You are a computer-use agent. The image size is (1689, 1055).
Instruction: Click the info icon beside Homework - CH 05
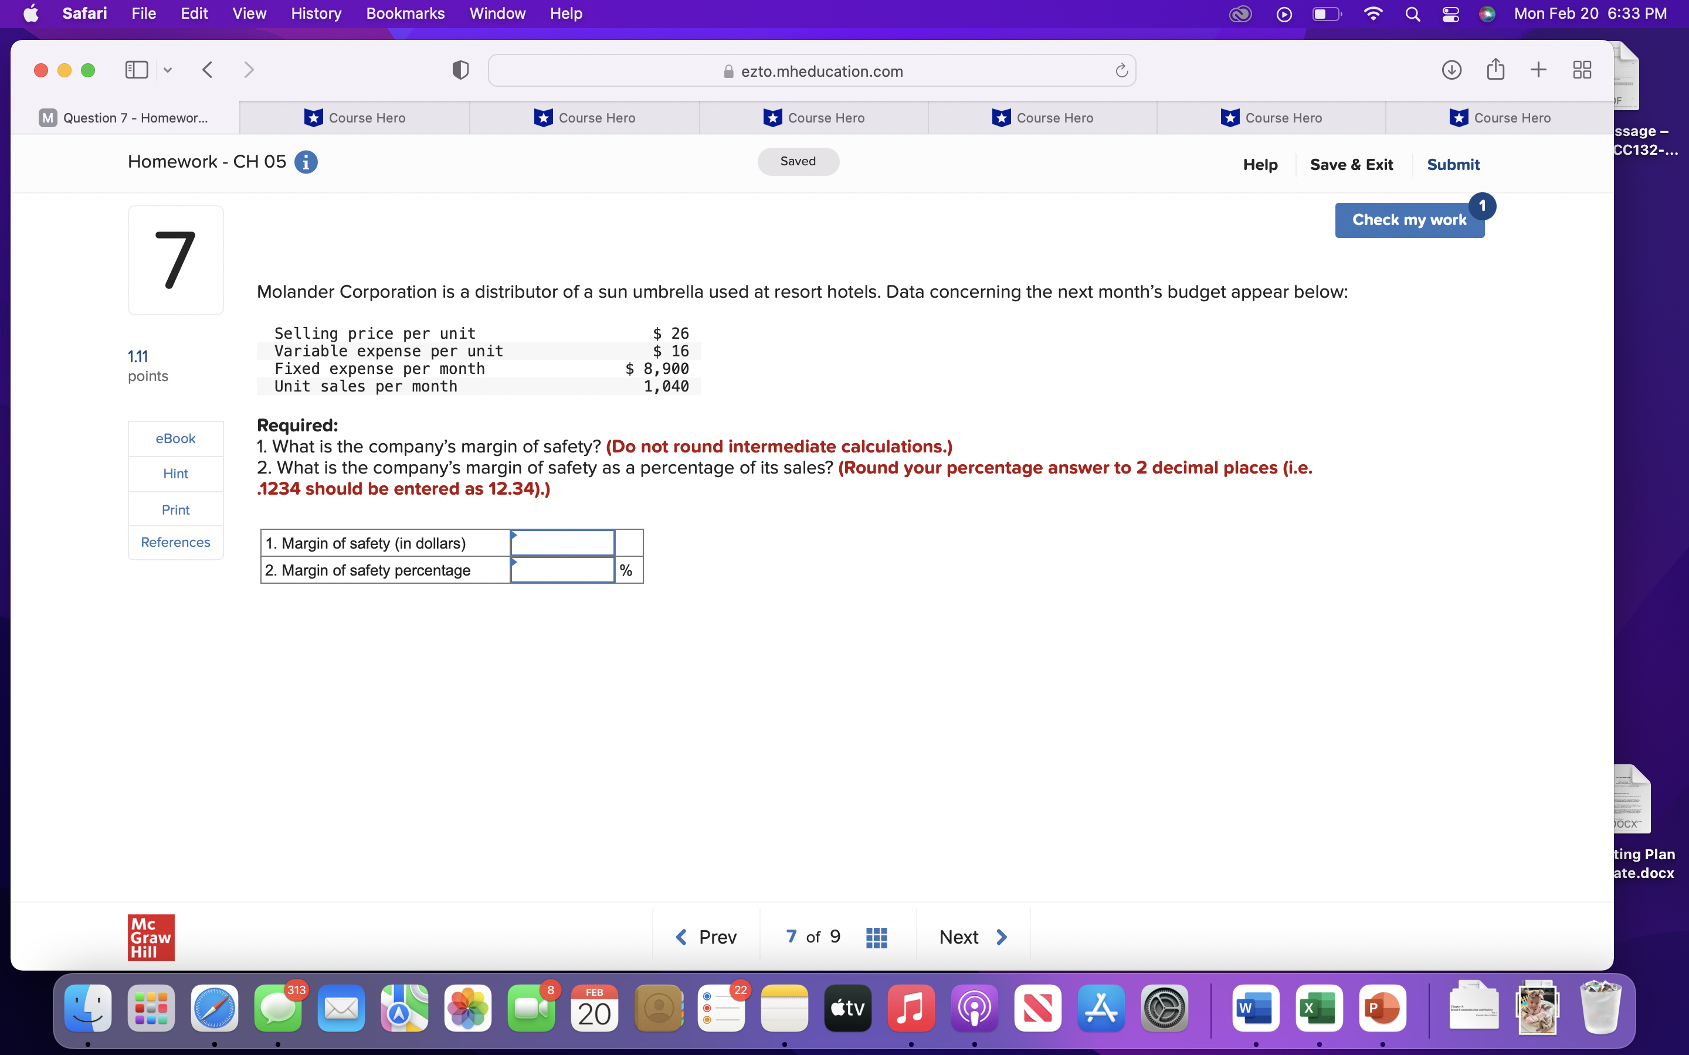click(x=306, y=161)
